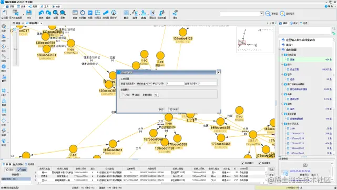
Task: Click the right panel tree vertical scrollbar
Action: [334, 75]
